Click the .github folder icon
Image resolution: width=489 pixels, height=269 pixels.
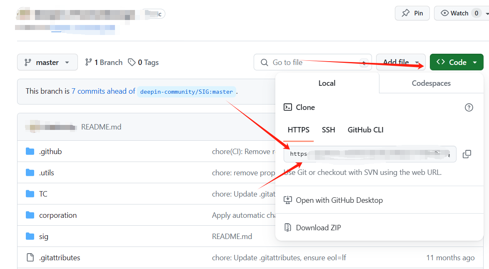click(x=30, y=152)
